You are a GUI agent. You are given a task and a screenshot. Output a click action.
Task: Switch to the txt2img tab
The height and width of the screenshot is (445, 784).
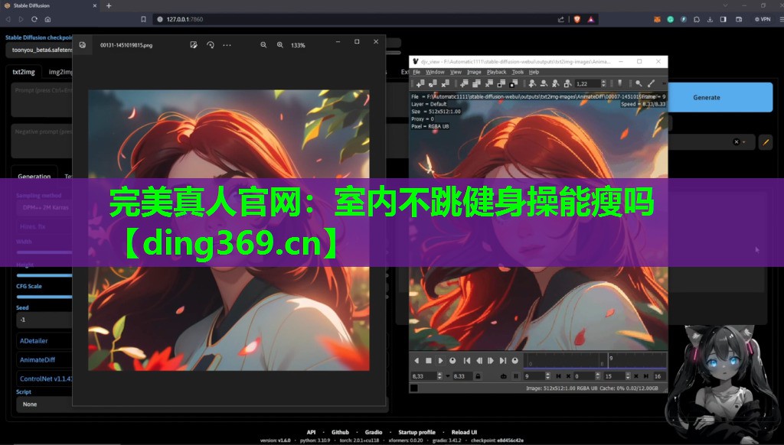pyautogui.click(x=24, y=72)
